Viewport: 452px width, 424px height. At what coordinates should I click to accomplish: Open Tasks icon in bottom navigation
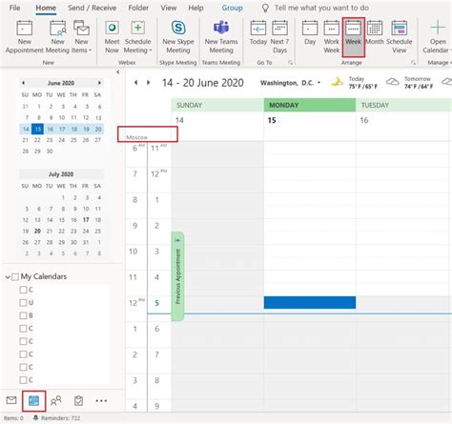pos(78,400)
